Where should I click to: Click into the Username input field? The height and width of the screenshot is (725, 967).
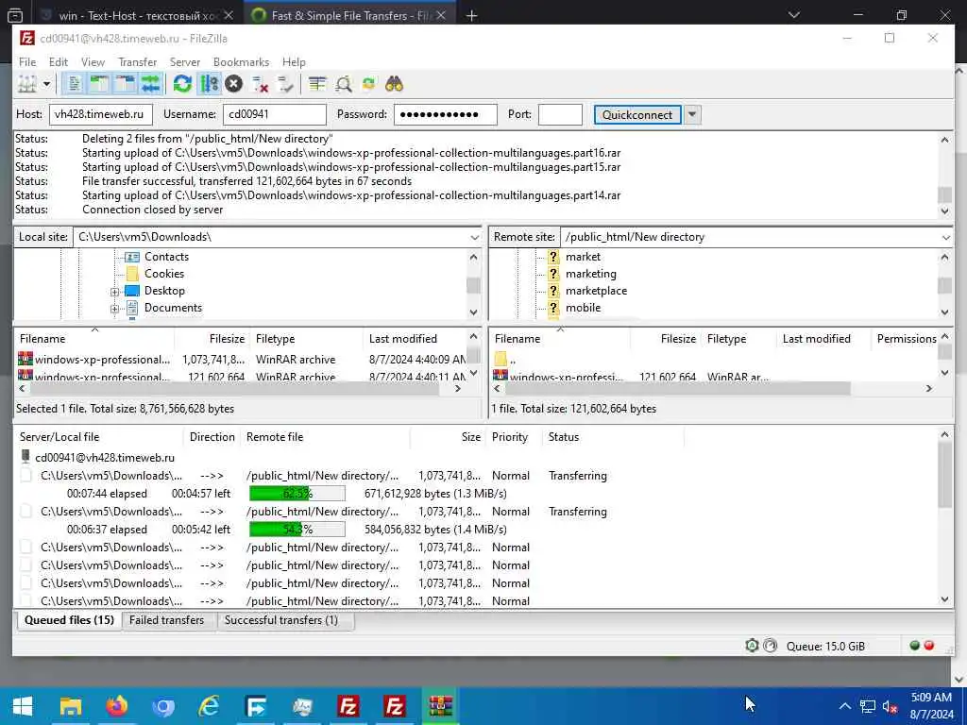(275, 114)
